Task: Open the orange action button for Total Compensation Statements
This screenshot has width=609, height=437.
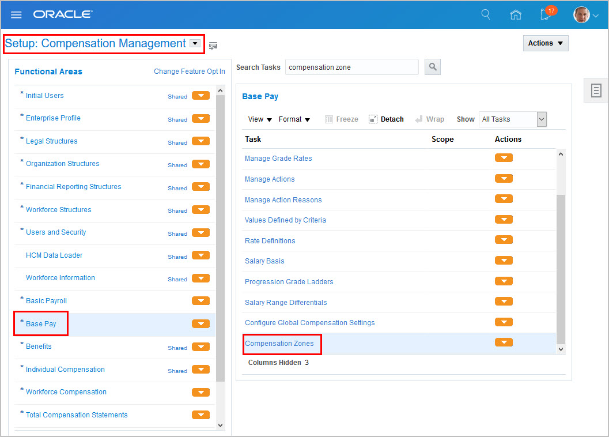Action: (x=201, y=415)
